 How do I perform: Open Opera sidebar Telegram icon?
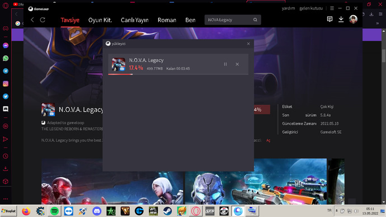coord(6,71)
